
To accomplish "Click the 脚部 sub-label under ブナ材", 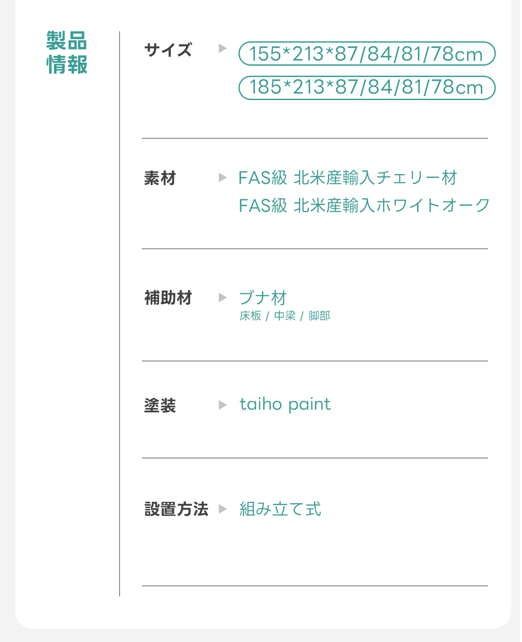I will [x=319, y=316].
